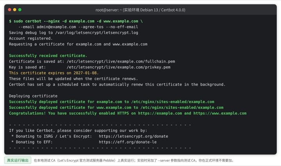Click the yellow minimize dot in title bar
The width and height of the screenshot is (281, 166).
coord(15,10)
